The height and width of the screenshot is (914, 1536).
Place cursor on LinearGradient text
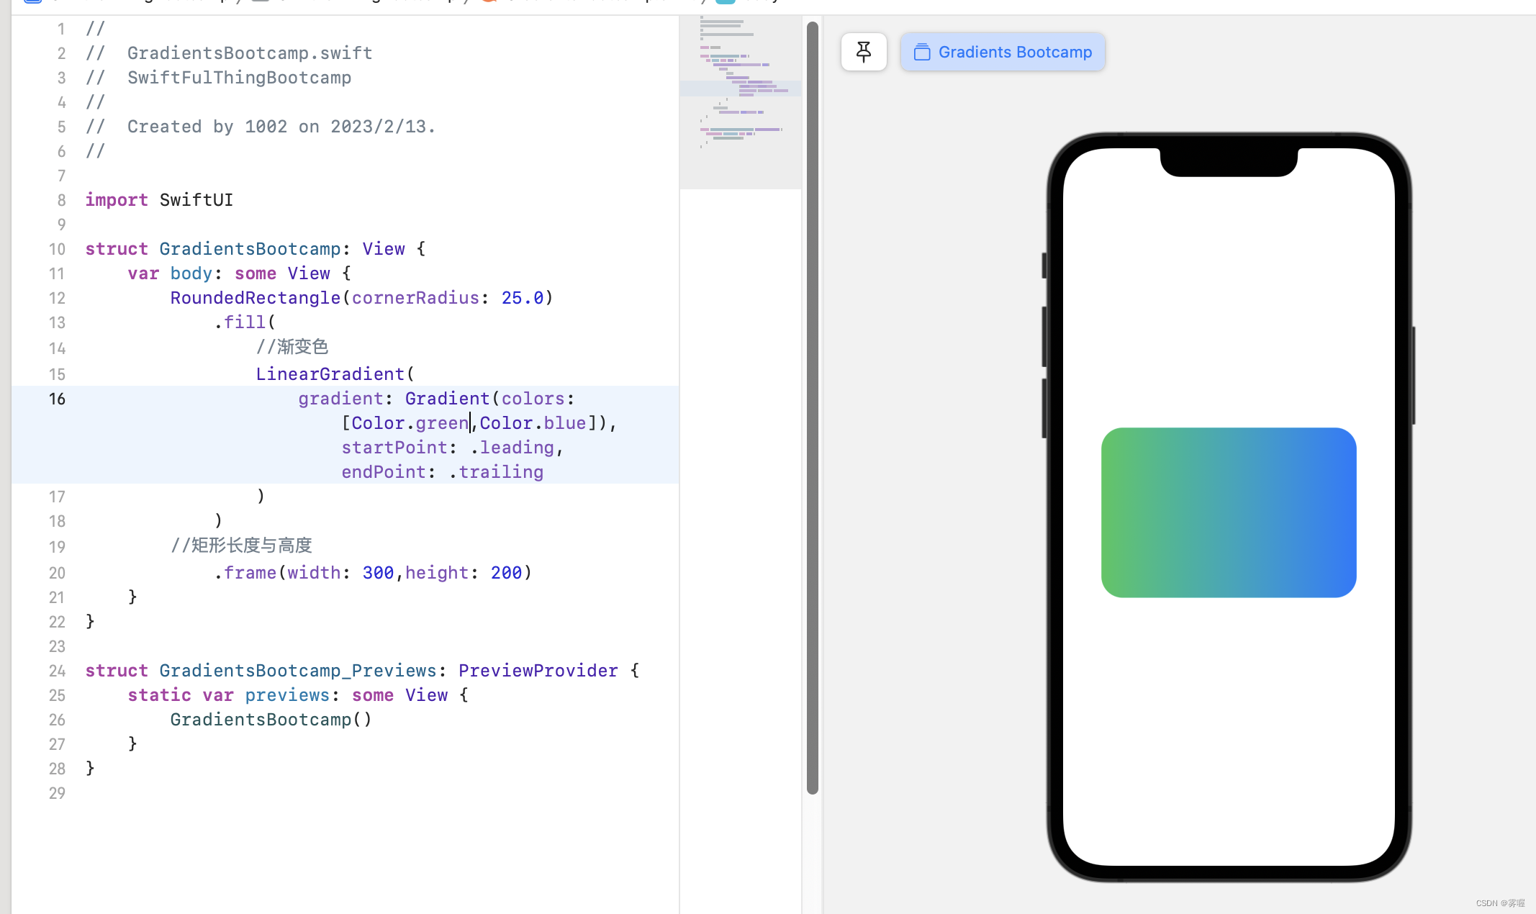[x=330, y=374]
